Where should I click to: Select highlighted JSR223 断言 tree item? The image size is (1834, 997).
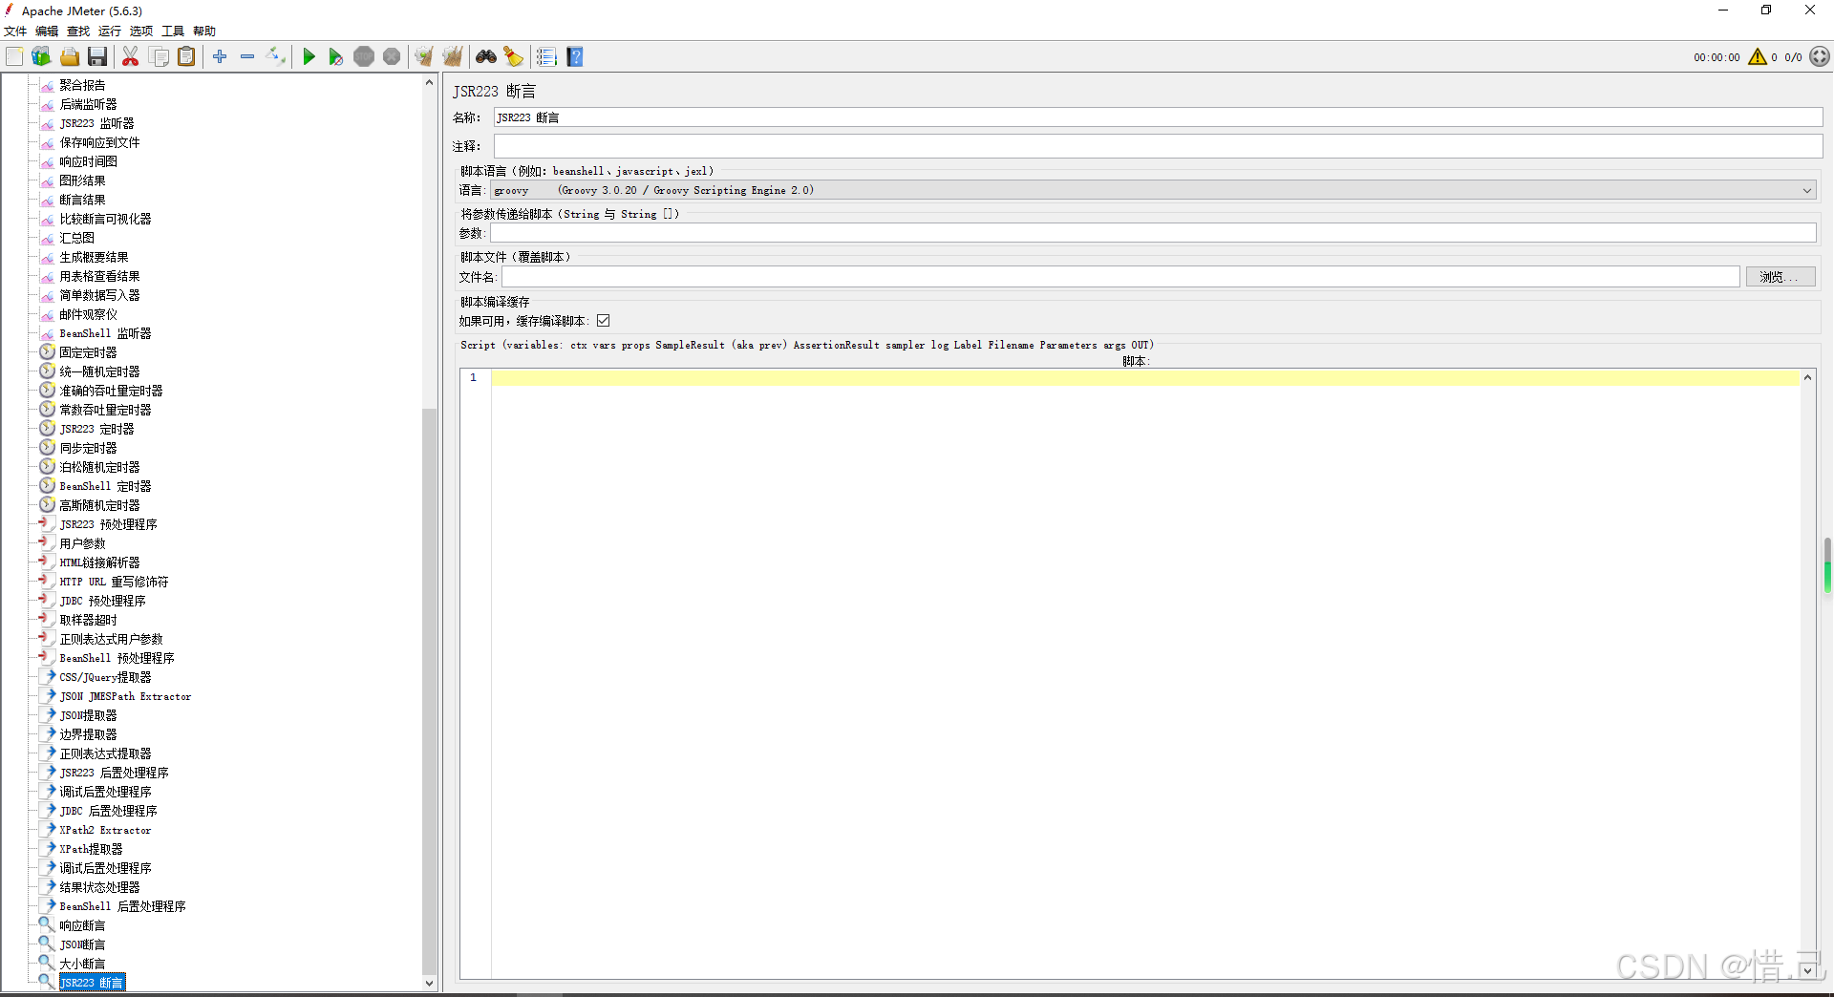pyautogui.click(x=92, y=983)
